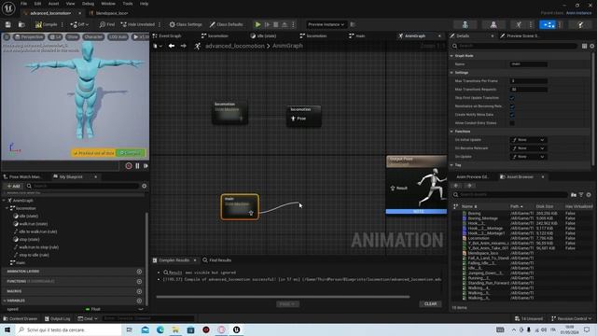Image resolution: width=597 pixels, height=336 pixels.
Task: Open the On Initial Update function dropdown
Action: 529,140
